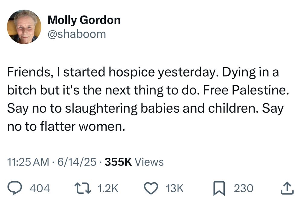The width and height of the screenshot is (302, 211).
Task: Open the @shaboom handle
Action: tap(77, 34)
